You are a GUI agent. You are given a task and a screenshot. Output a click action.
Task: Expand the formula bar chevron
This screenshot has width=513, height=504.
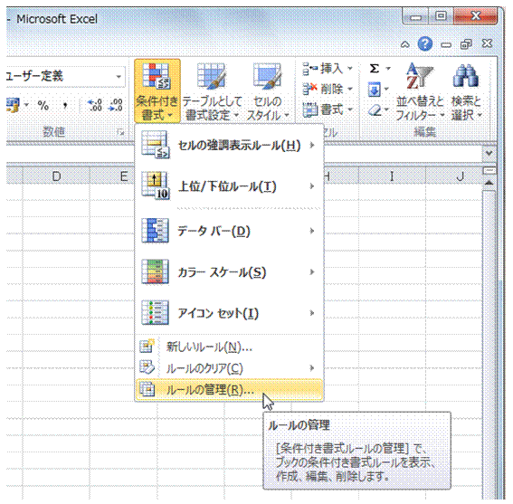pyautogui.click(x=489, y=153)
